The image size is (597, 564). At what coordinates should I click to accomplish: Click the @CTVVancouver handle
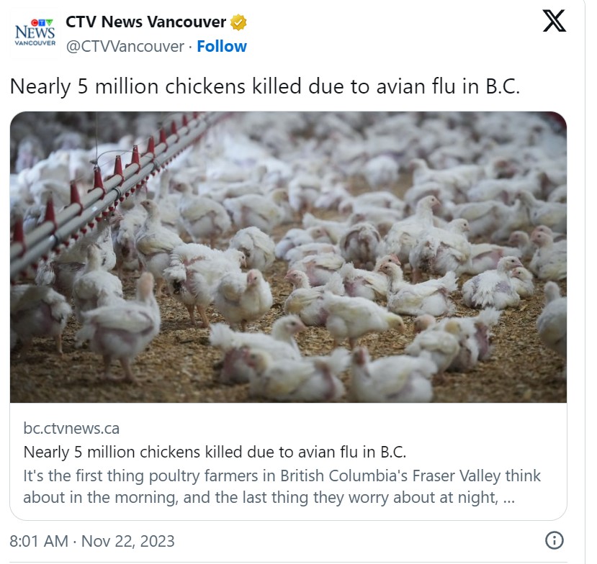(125, 46)
